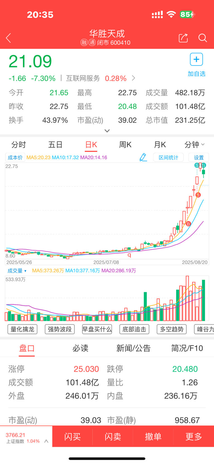Select the 底部追击 indicator
214x464 pixels.
coord(134,329)
